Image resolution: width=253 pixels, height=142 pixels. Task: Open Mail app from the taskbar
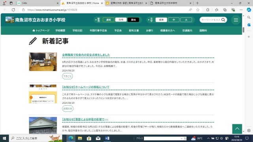point(98,138)
